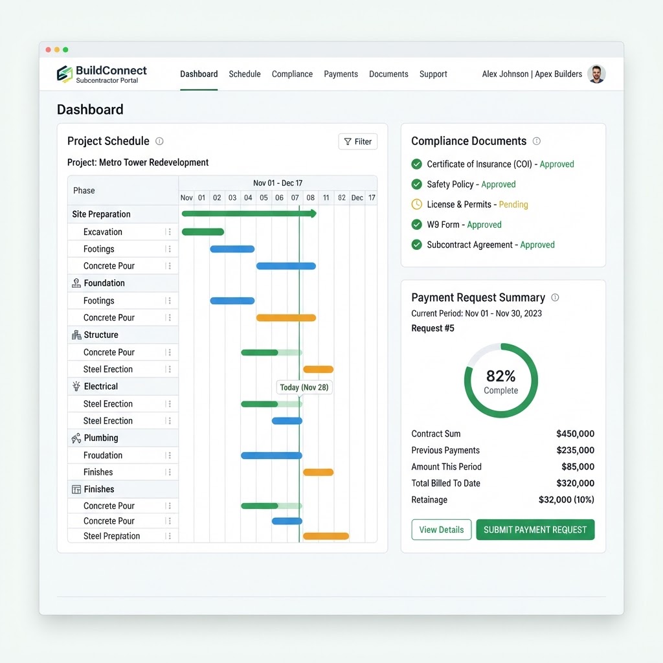Open the Filter button in Project Schedule

[357, 142]
